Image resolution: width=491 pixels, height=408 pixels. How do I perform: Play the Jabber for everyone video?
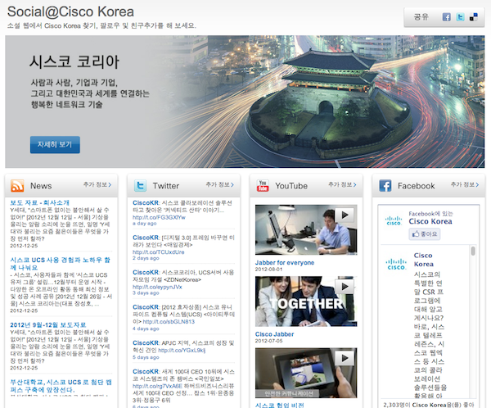[x=345, y=215]
